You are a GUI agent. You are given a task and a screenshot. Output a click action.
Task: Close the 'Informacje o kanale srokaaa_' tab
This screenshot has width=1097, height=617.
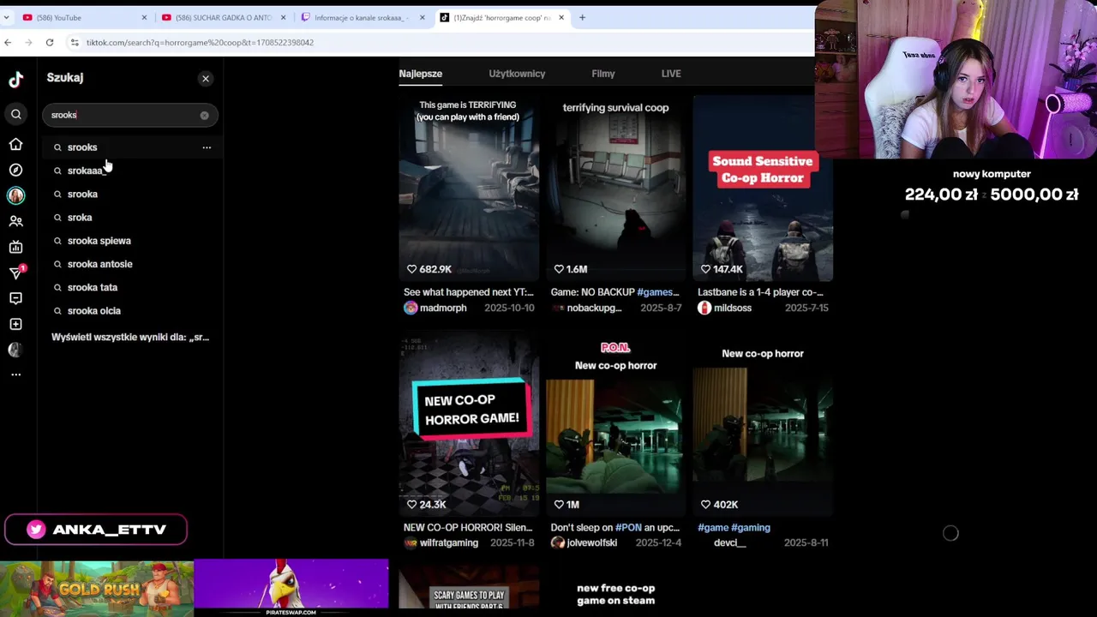tap(422, 17)
